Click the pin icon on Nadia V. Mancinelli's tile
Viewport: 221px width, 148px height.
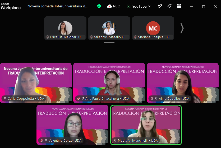pos(115,140)
